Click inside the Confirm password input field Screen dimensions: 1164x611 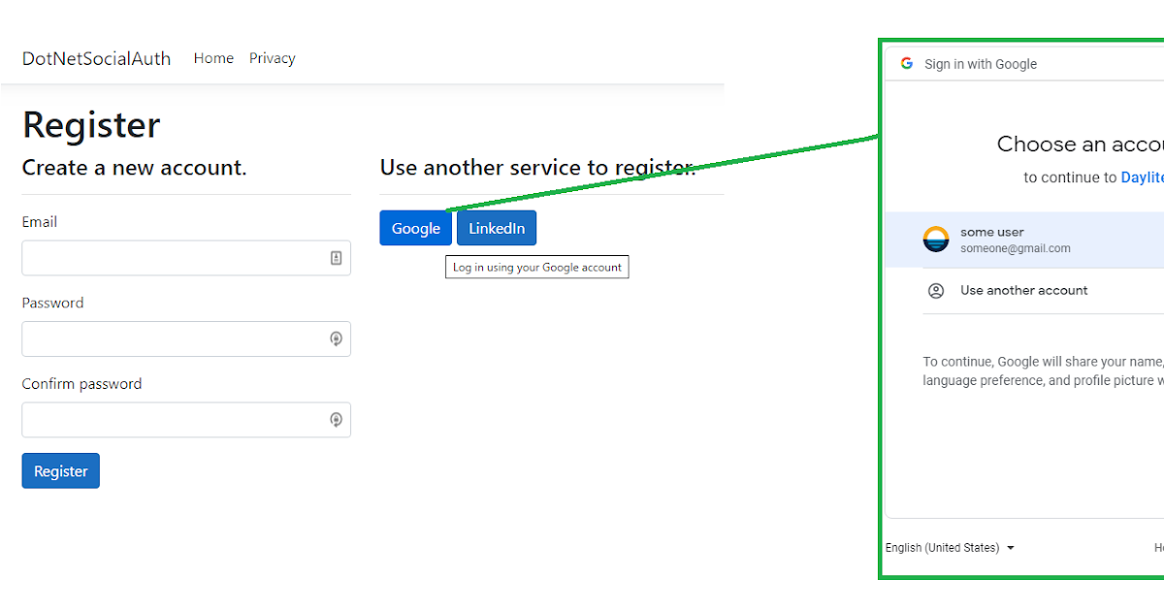pos(175,419)
